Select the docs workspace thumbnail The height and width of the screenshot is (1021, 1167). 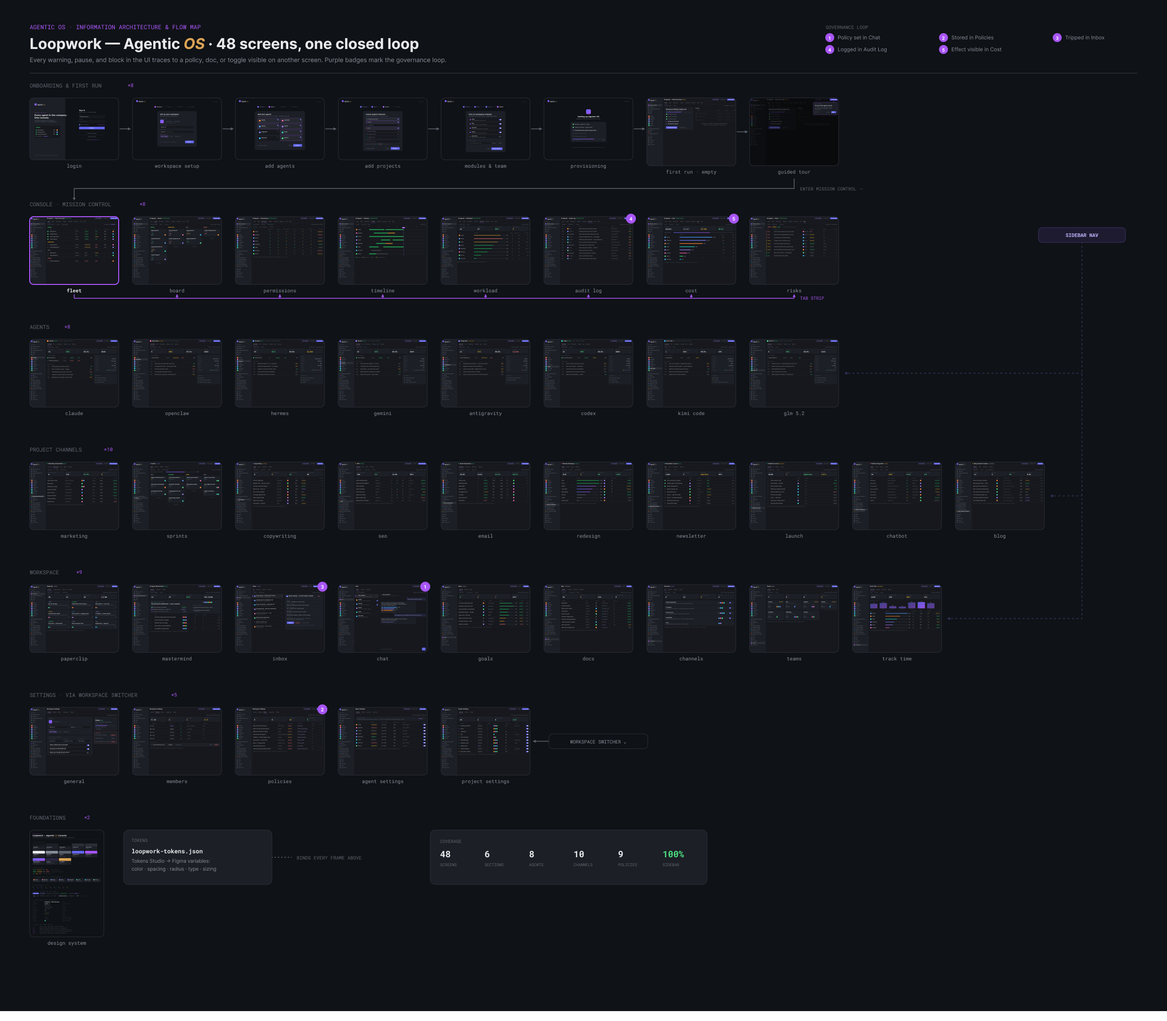coord(588,619)
